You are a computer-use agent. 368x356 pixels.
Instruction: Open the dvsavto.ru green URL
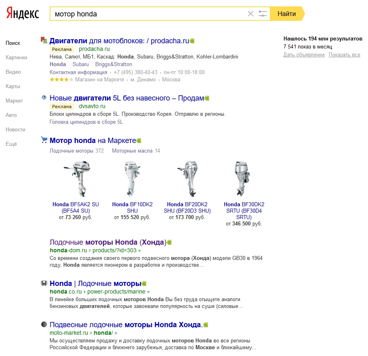click(x=92, y=106)
